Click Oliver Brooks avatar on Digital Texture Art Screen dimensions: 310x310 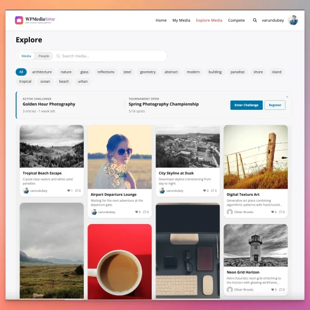(x=230, y=212)
